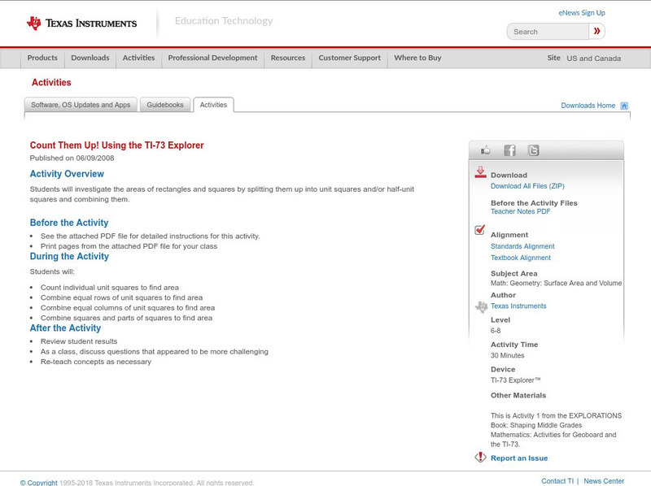This screenshot has width=651, height=486.
Task: Open the Downloads navigation menu
Action: (x=90, y=58)
